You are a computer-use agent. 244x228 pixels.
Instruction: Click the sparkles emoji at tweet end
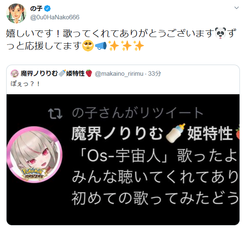click(x=139, y=46)
